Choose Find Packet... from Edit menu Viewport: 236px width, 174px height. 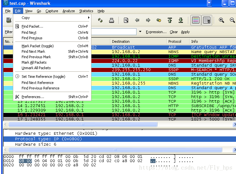click(52, 26)
